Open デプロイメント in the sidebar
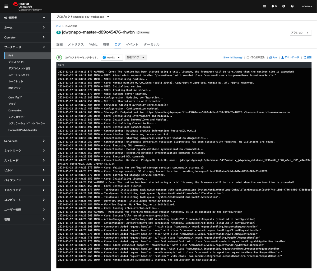Screen dimensions: 317x271 [27, 62]
